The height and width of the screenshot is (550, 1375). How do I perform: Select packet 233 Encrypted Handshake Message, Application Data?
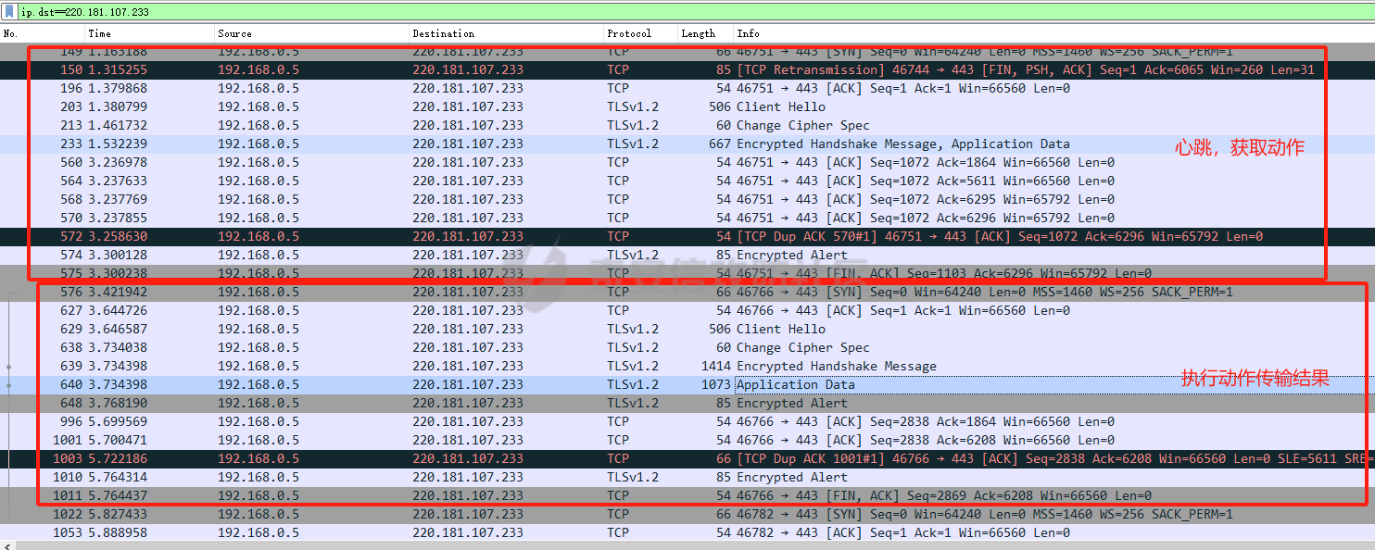click(687, 144)
